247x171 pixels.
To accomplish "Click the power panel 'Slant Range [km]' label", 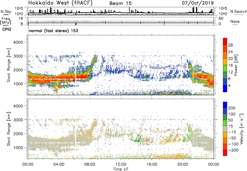I will point(9,65).
